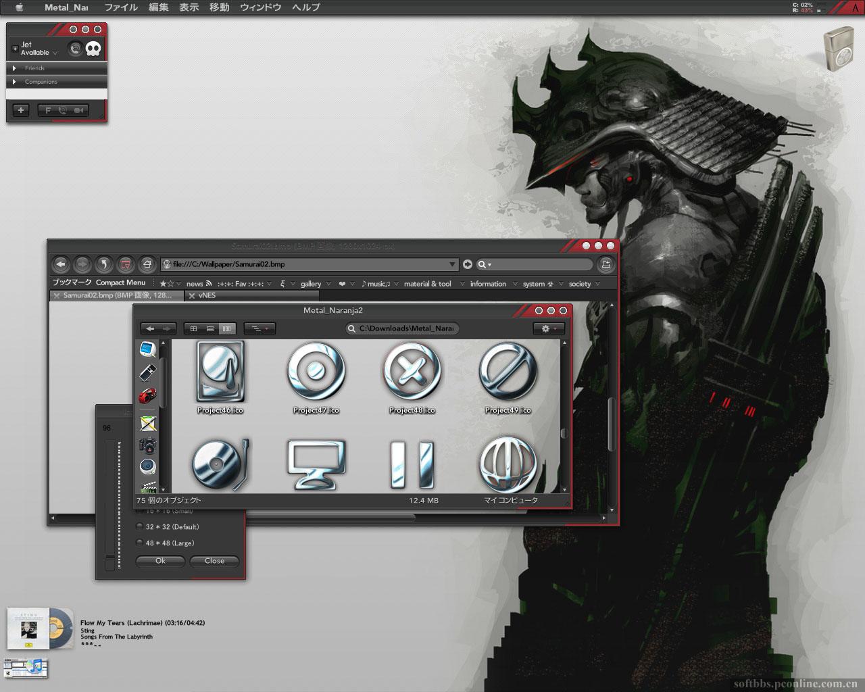Open the red boombox sidebar icon

click(147, 395)
